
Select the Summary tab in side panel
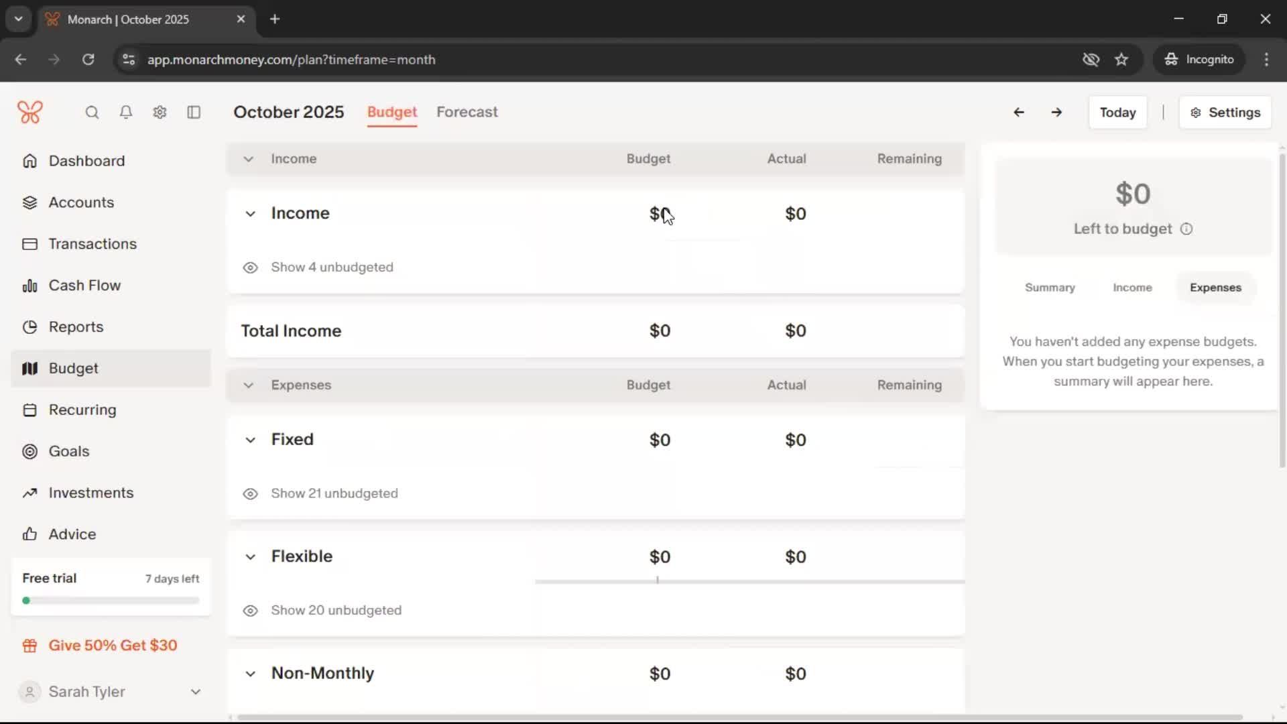[x=1049, y=288]
